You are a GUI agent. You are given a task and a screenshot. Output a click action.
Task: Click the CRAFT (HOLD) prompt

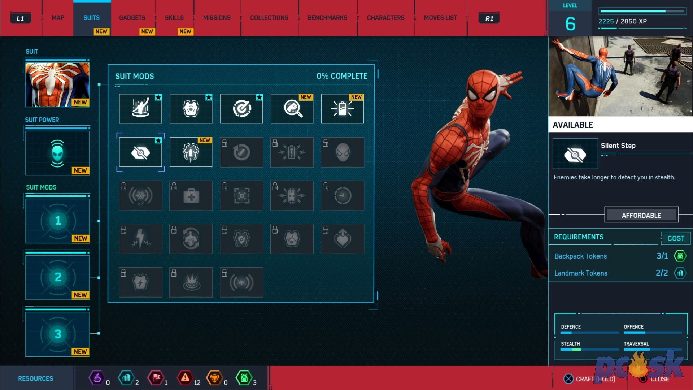click(x=589, y=379)
